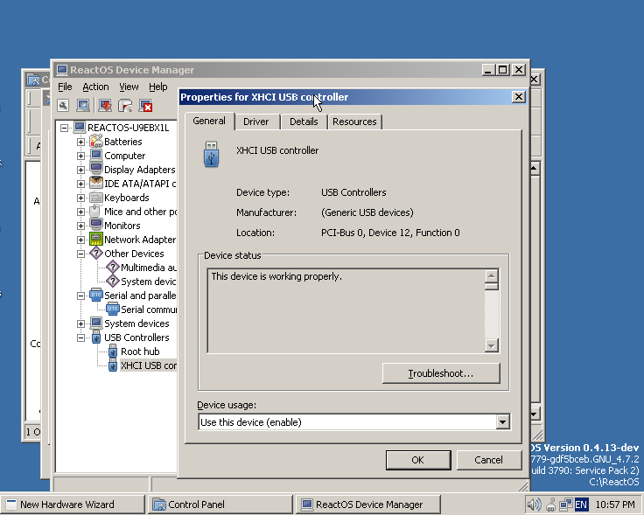Screen dimensions: 644x515
Task: Click the IDE ATA/ATAPI category icon
Action: (96, 183)
